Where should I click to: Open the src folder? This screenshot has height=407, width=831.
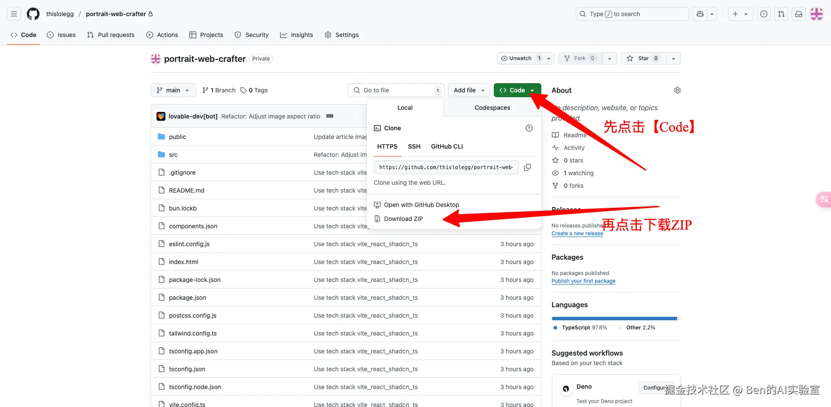[x=173, y=155]
